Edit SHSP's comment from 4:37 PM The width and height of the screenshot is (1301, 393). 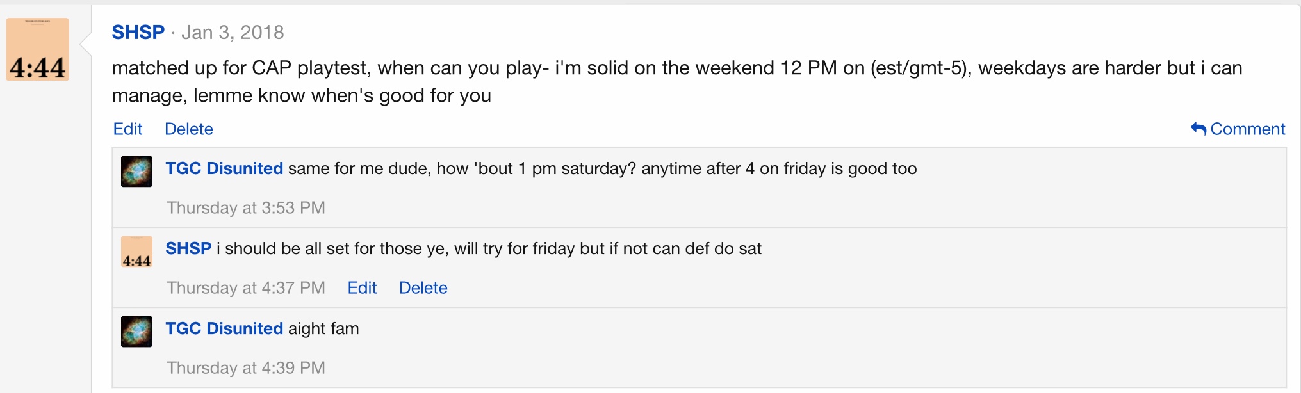[362, 288]
